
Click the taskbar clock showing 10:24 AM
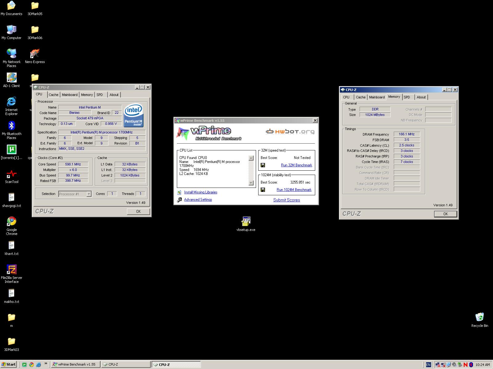coord(483,365)
